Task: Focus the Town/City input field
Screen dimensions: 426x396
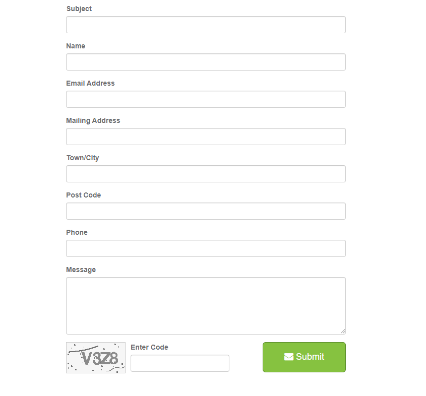Action: point(206,174)
